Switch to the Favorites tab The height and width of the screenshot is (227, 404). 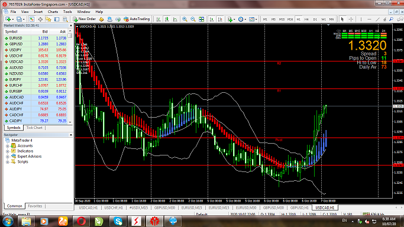[x=35, y=206]
